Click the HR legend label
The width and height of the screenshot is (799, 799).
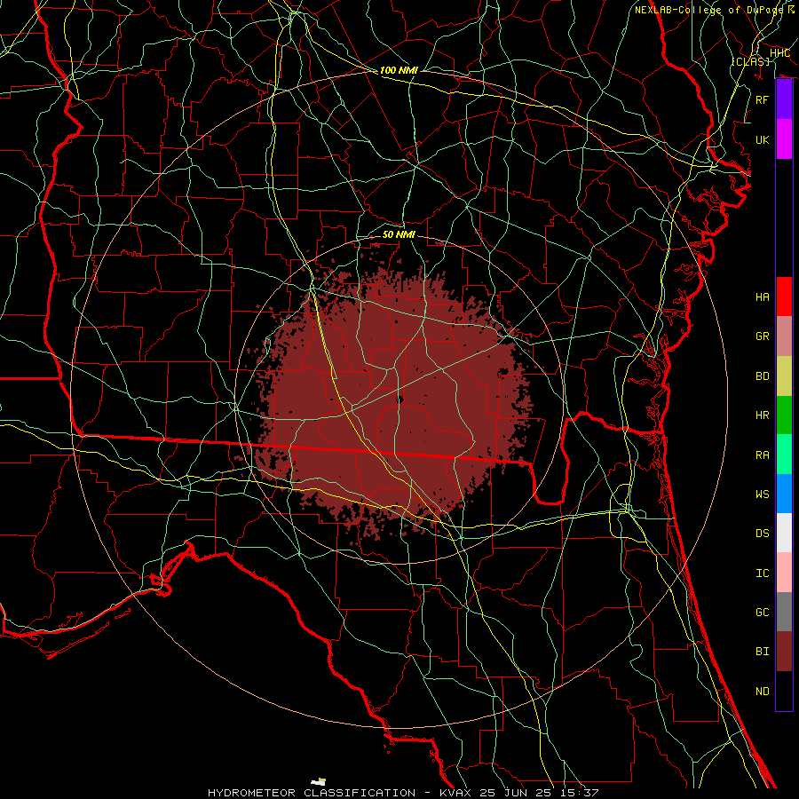[x=762, y=415]
